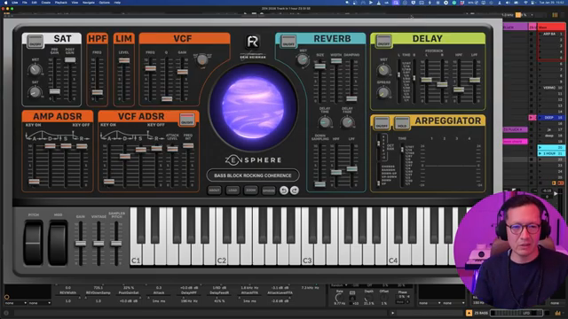The width and height of the screenshot is (568, 319).
Task: Open the Apple menu
Action: pyautogui.click(x=5, y=3)
